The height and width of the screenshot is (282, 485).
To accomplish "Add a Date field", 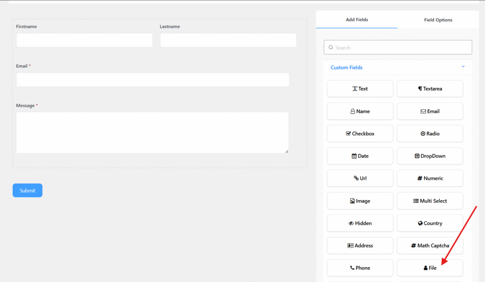I will (360, 156).
